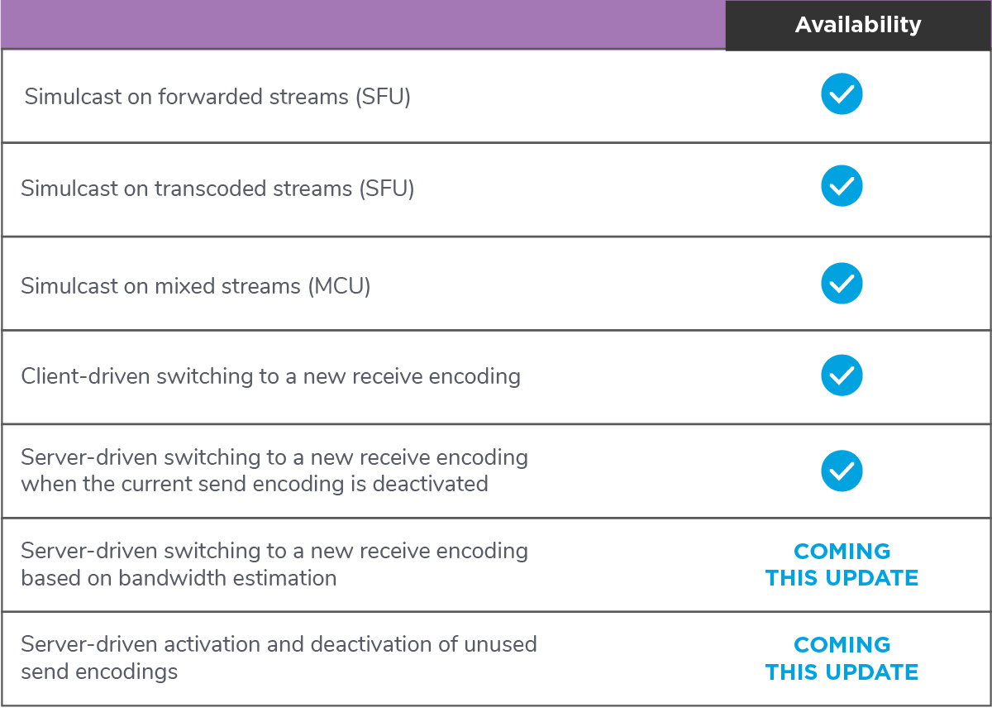Click COMING THIS UPDATE for unused send encodings
The width and height of the screenshot is (992, 717).
tap(842, 658)
